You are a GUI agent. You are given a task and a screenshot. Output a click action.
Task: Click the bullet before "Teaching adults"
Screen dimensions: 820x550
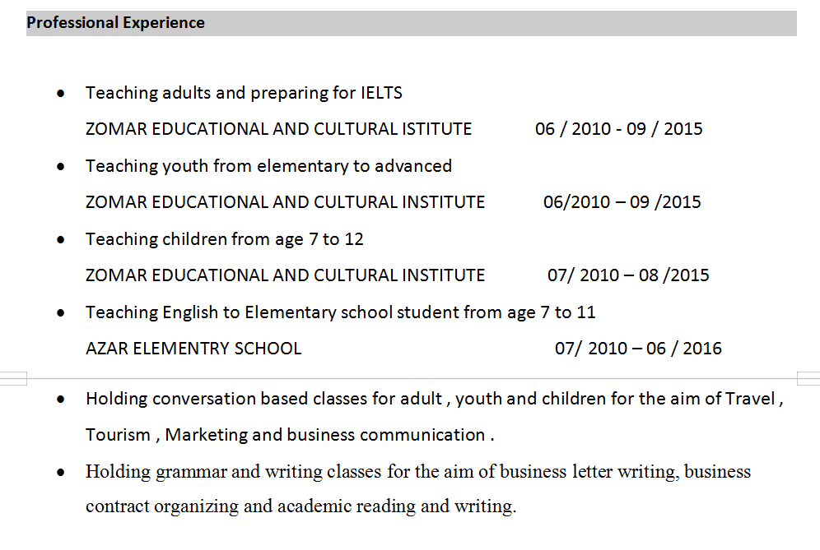click(61, 94)
